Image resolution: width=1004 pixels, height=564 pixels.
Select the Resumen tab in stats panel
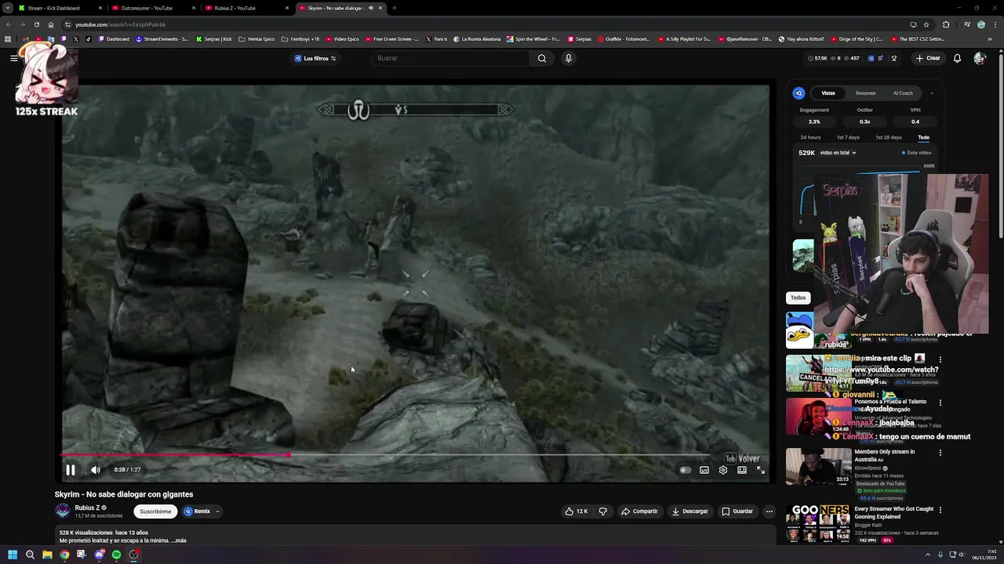point(866,93)
